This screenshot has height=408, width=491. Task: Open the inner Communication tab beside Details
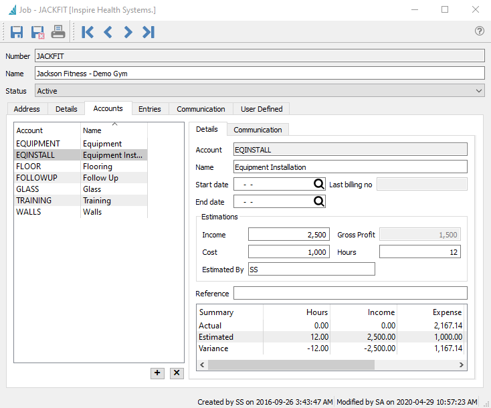(258, 130)
